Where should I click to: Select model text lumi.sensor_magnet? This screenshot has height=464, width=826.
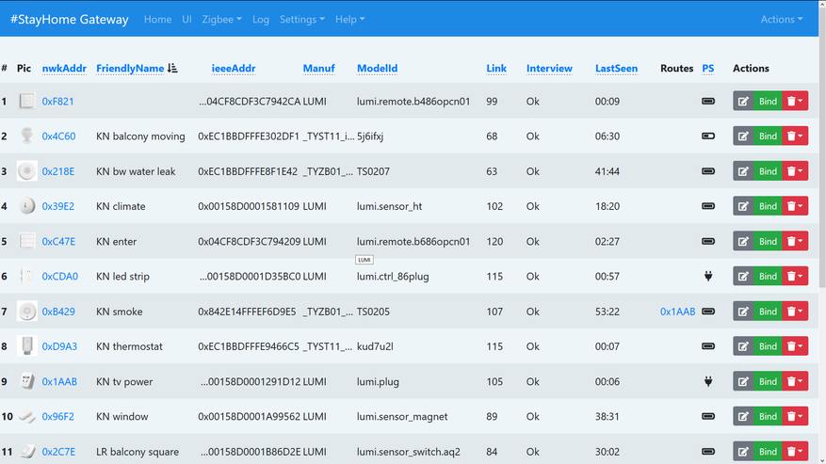tap(402, 416)
